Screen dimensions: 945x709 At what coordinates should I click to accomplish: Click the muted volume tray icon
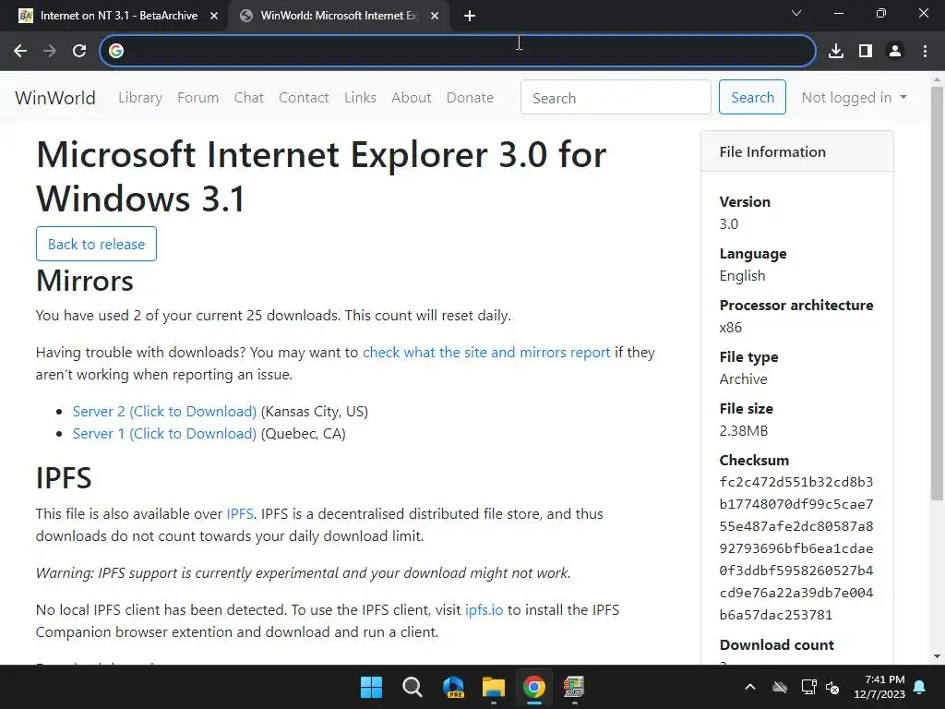[x=833, y=687]
